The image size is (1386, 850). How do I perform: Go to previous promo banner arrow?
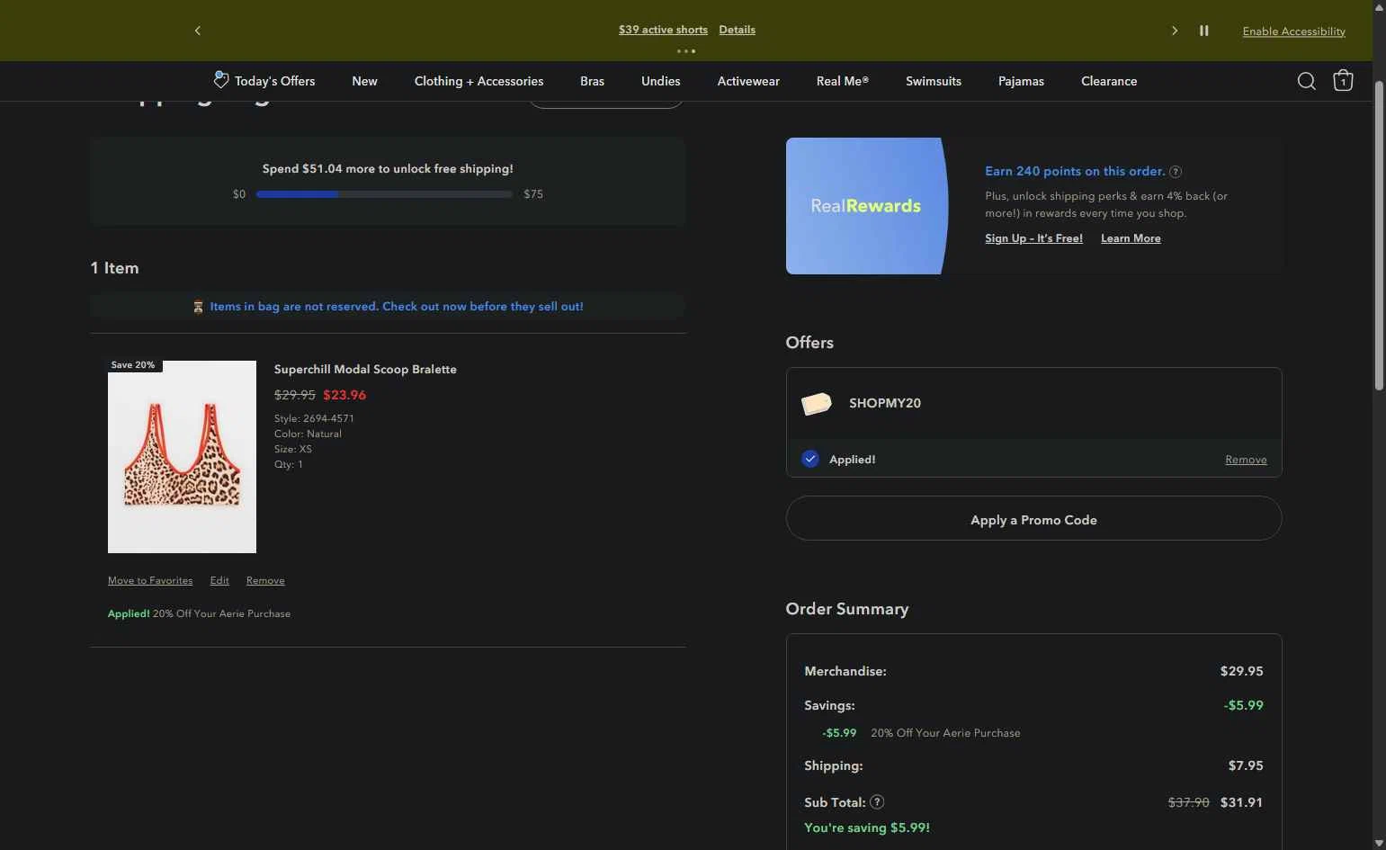198,31
